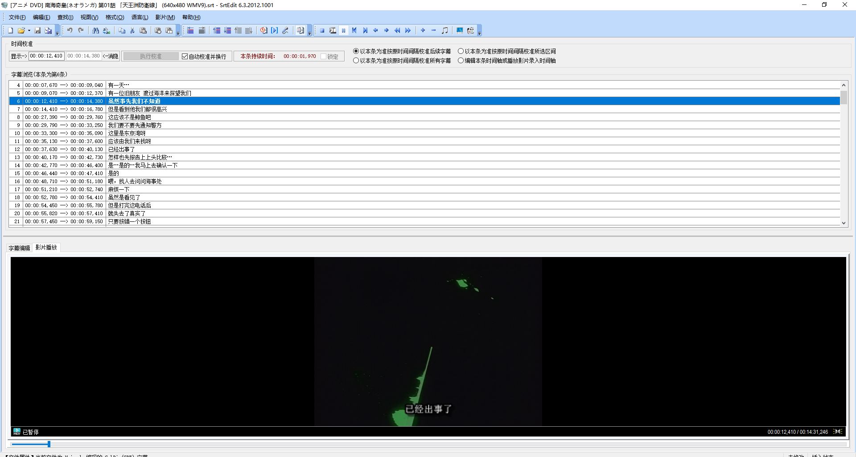Click the Replace text icon

tap(106, 30)
